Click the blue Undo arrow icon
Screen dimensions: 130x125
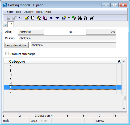coord(21,18)
